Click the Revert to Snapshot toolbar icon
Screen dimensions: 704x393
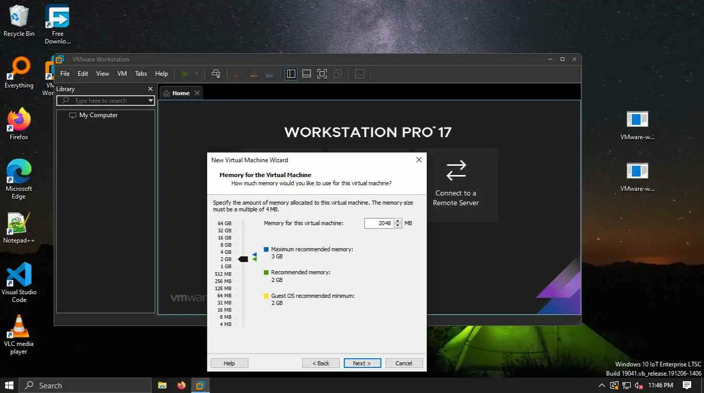253,74
